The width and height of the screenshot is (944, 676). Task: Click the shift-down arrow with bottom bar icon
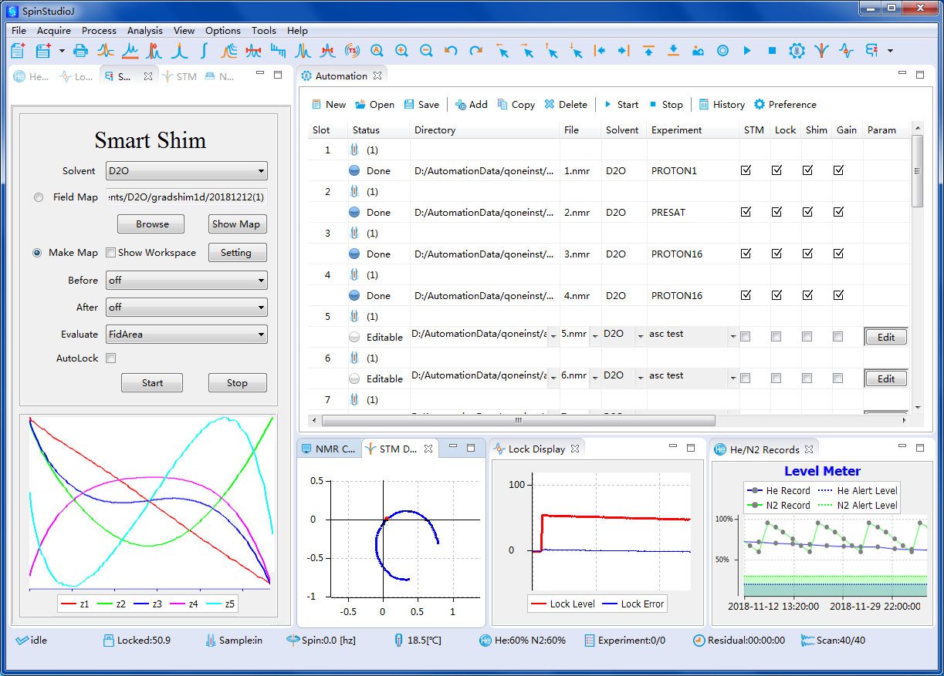[x=673, y=51]
